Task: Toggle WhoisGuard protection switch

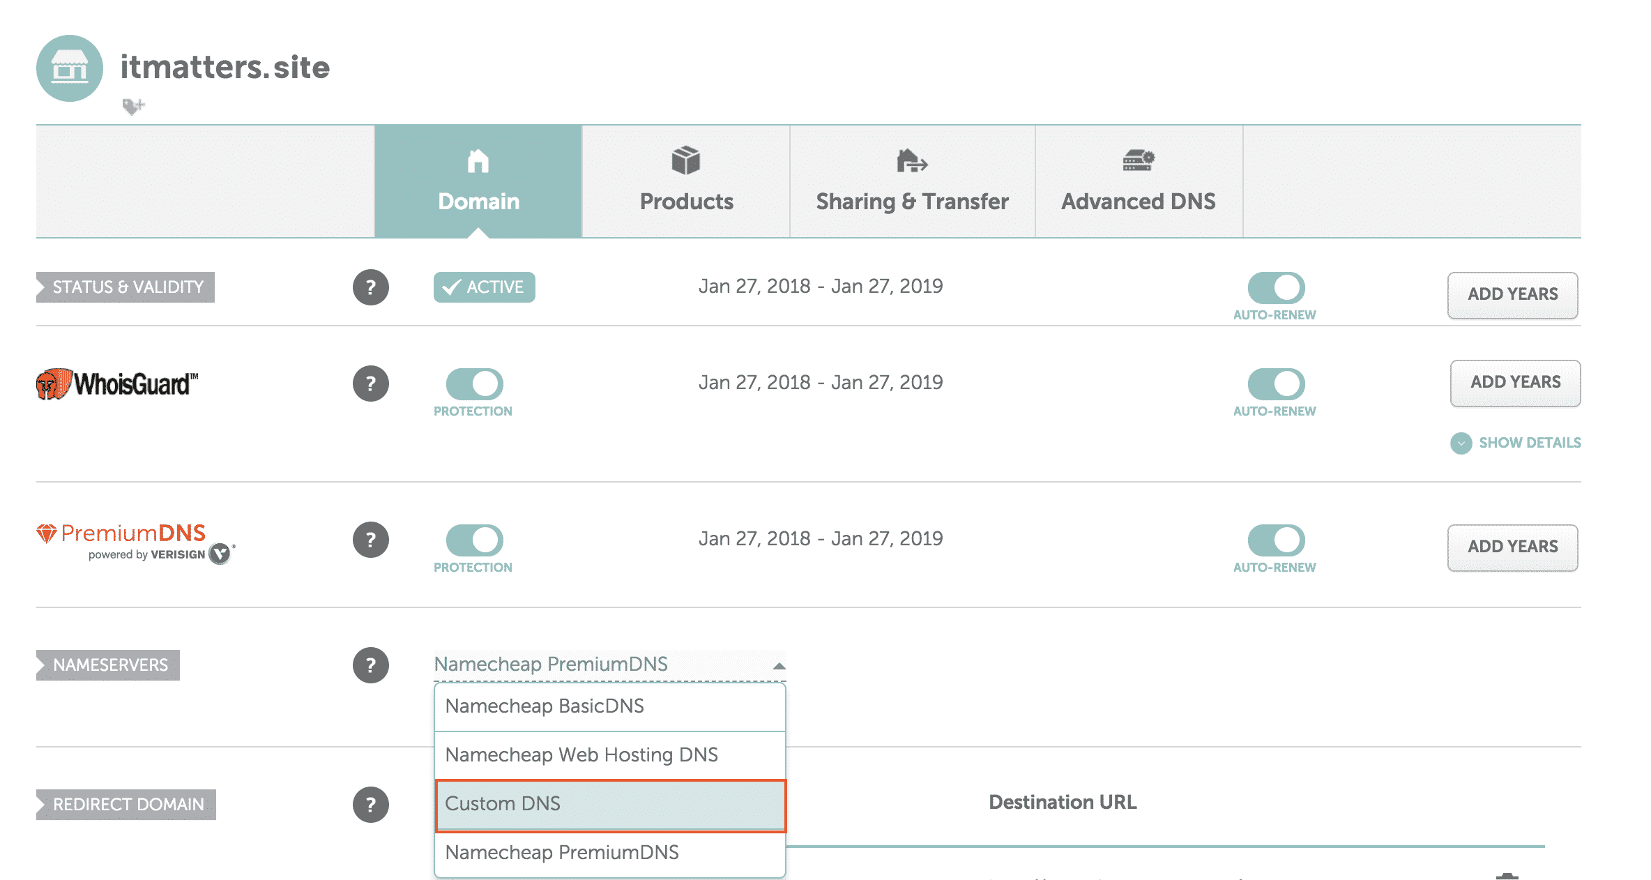Action: coord(475,384)
